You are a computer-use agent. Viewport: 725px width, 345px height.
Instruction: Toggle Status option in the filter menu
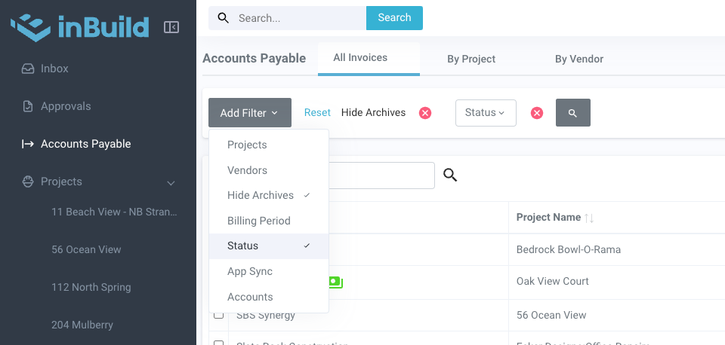pyautogui.click(x=243, y=246)
